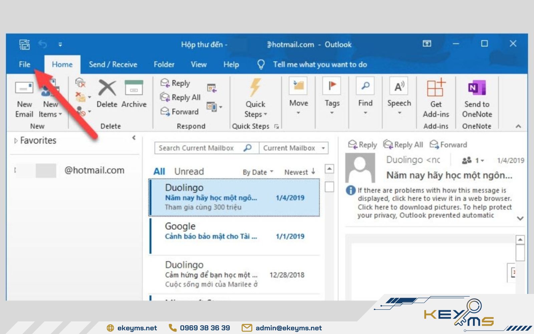Open the Move dropdown
The image size is (534, 334).
[x=298, y=97]
